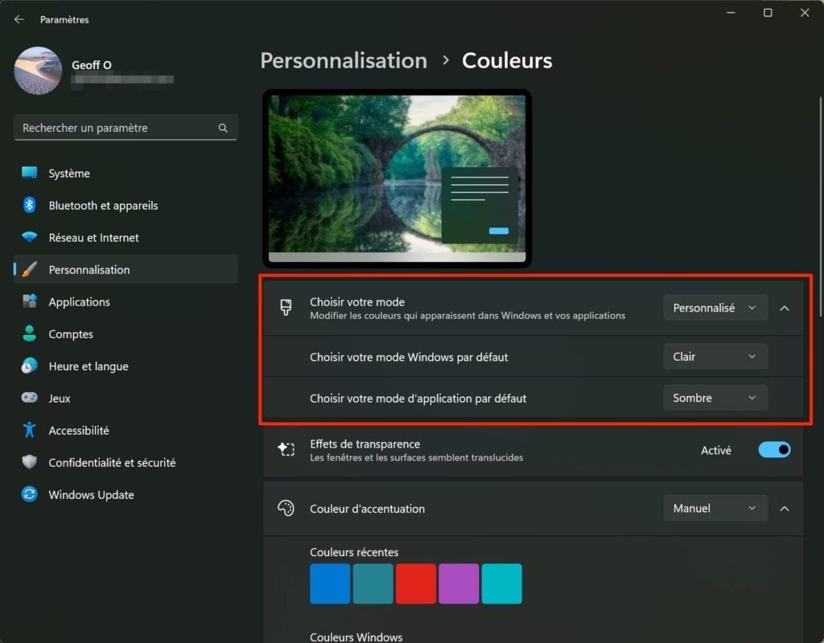Click Choisir votre mode d'application par défaut label

(x=418, y=399)
